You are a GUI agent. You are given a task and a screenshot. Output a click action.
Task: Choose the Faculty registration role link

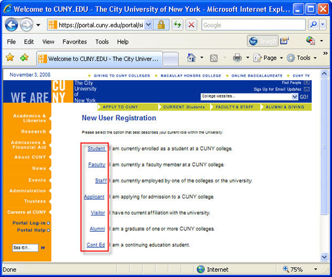tap(97, 164)
